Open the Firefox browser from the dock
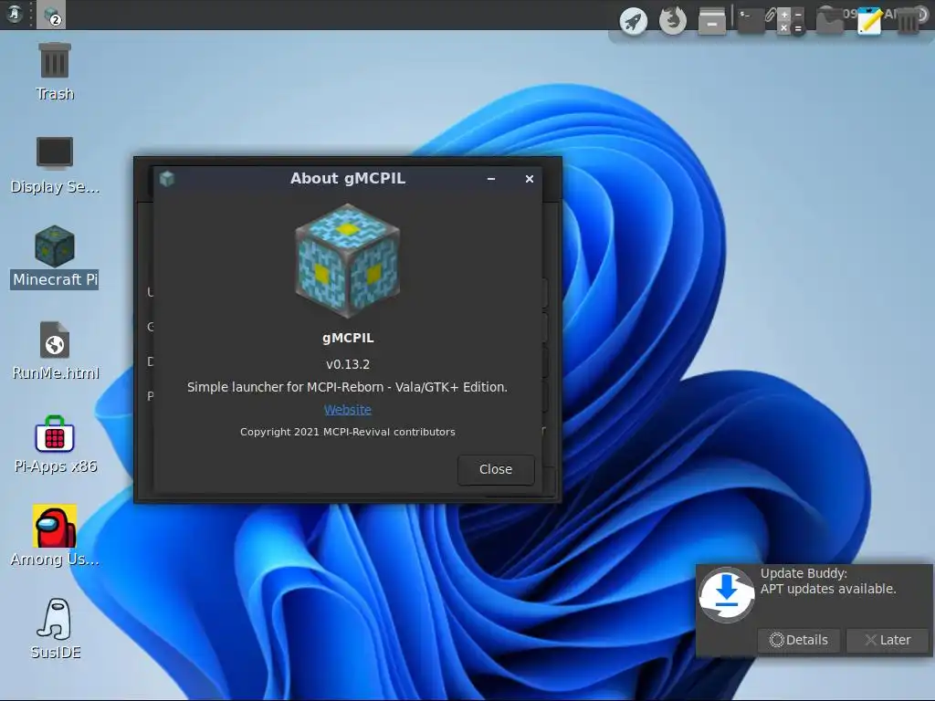The width and height of the screenshot is (935, 701). pyautogui.click(x=673, y=21)
